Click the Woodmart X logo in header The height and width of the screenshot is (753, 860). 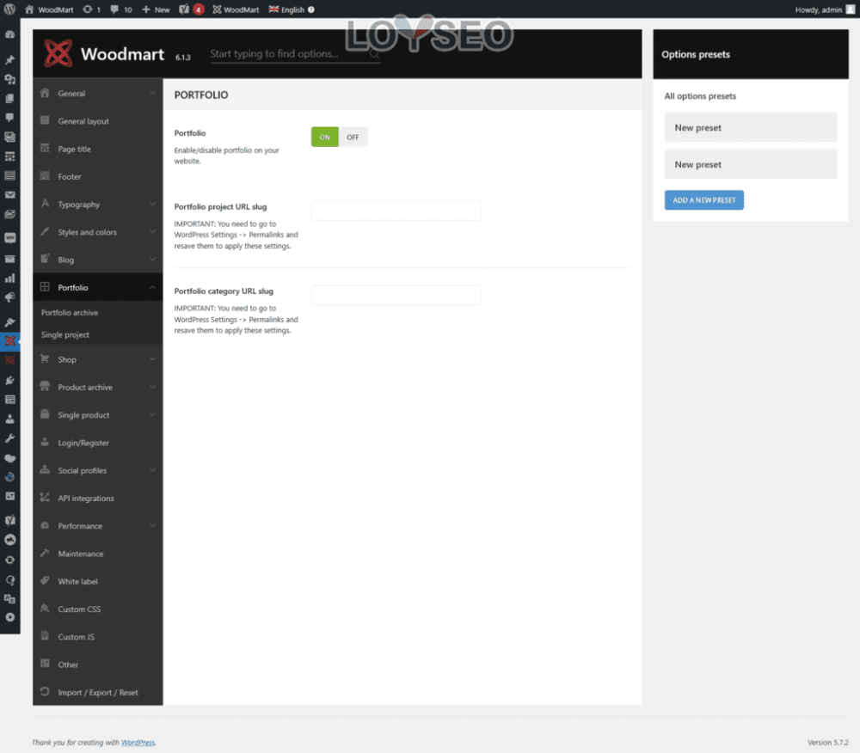click(x=58, y=53)
